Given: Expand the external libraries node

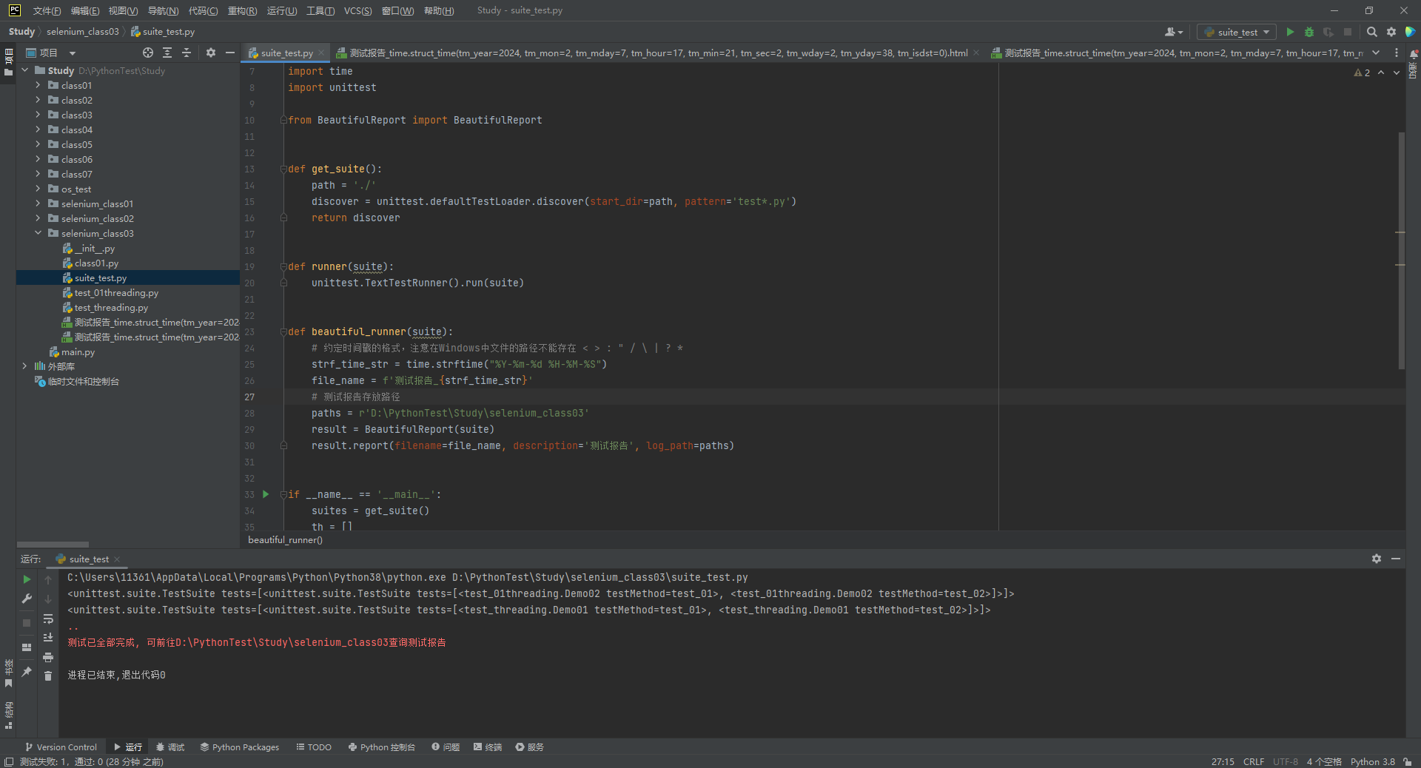Looking at the screenshot, I should coord(24,366).
